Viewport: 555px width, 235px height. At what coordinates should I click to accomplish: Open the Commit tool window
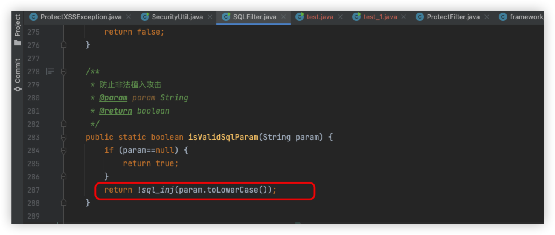click(17, 75)
